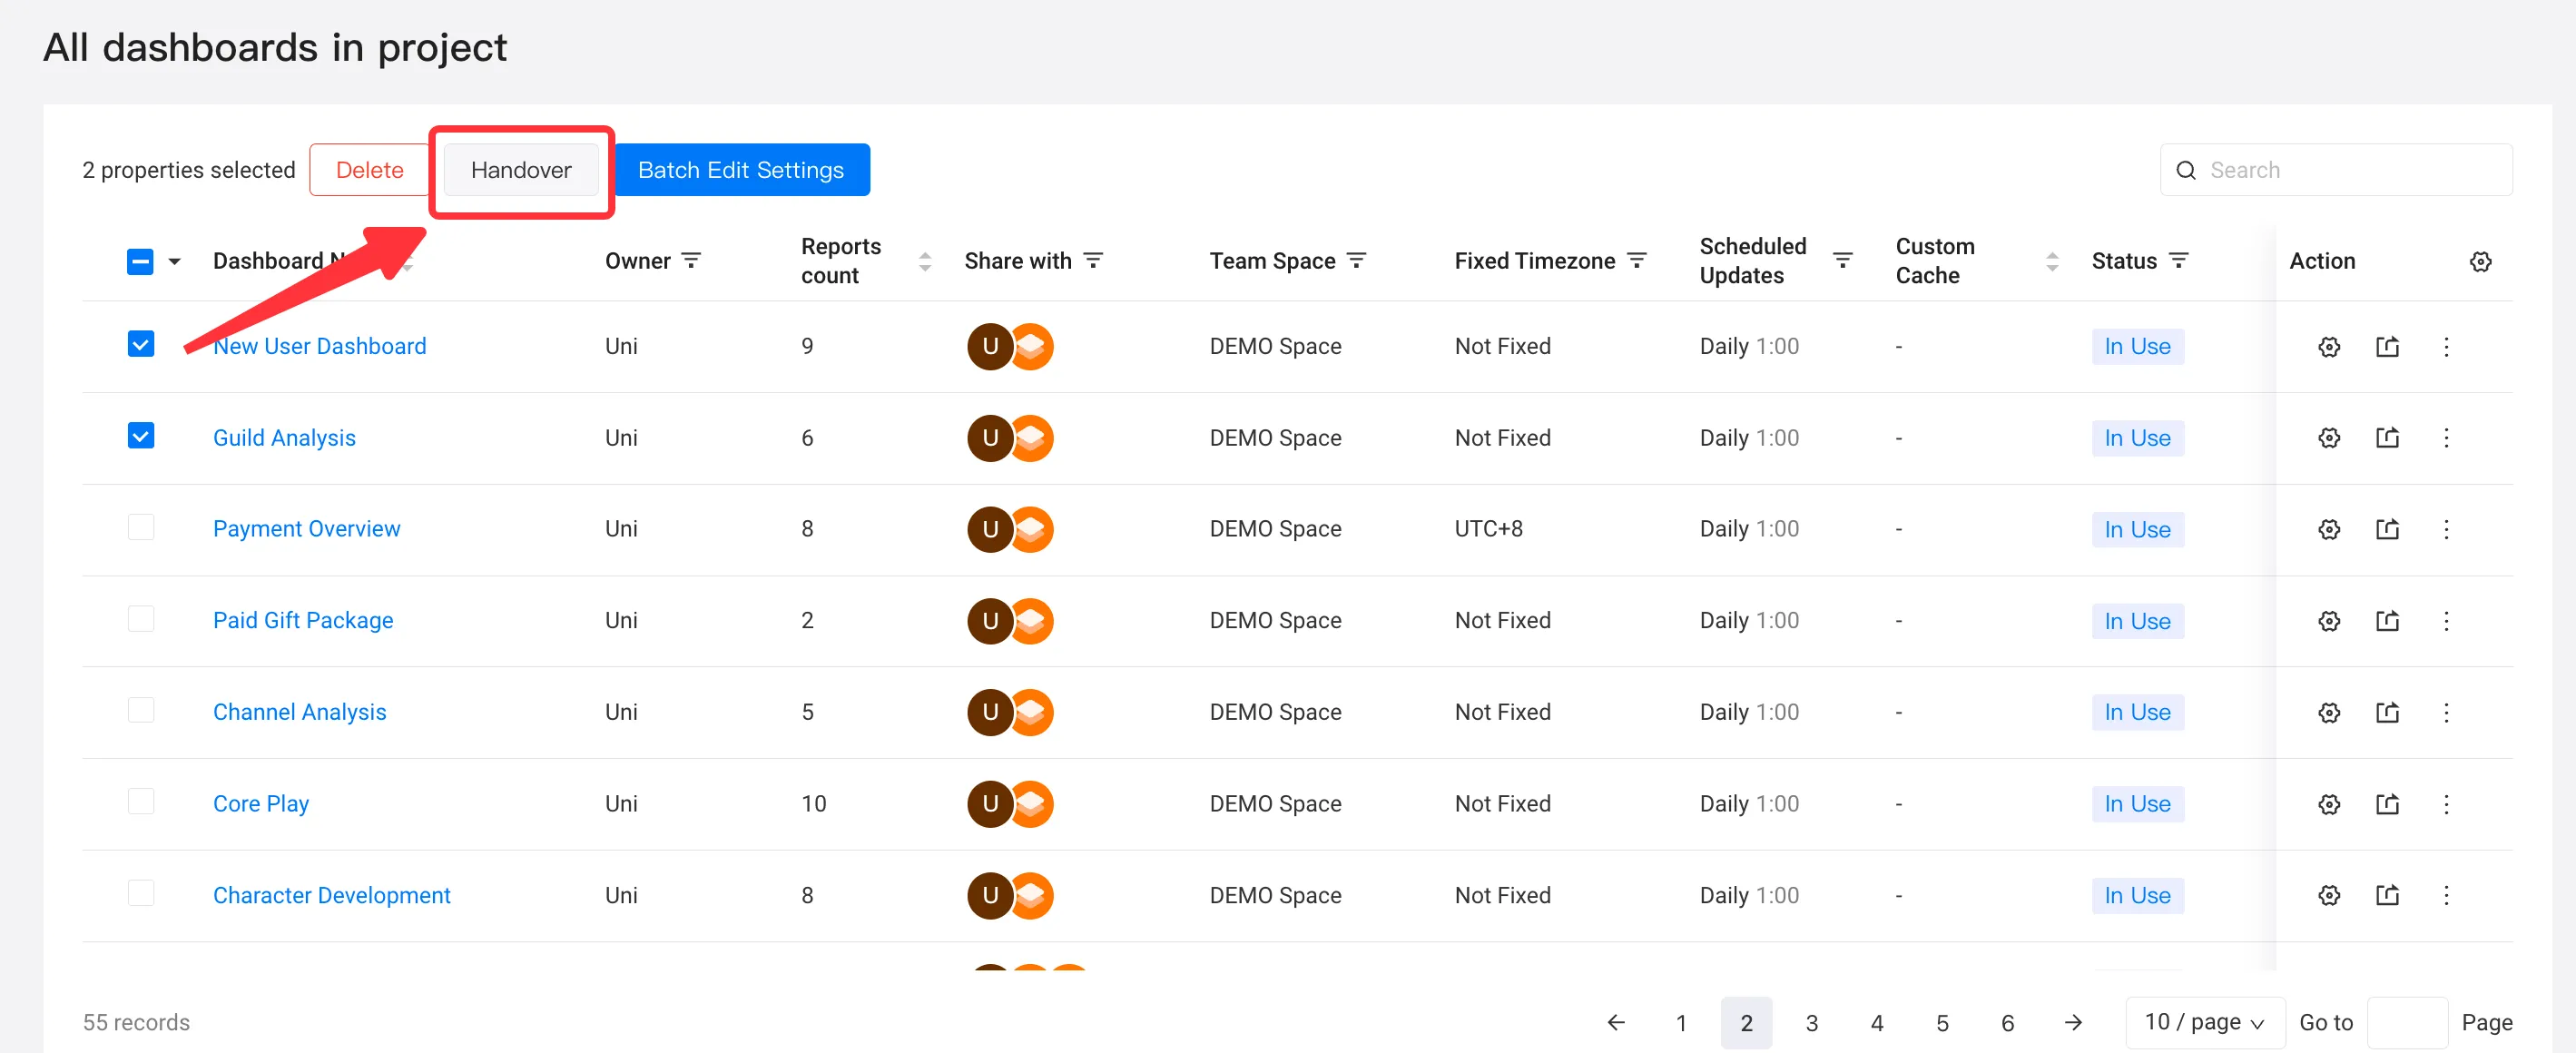The image size is (2576, 1053).
Task: Click the Handover button
Action: (520, 170)
